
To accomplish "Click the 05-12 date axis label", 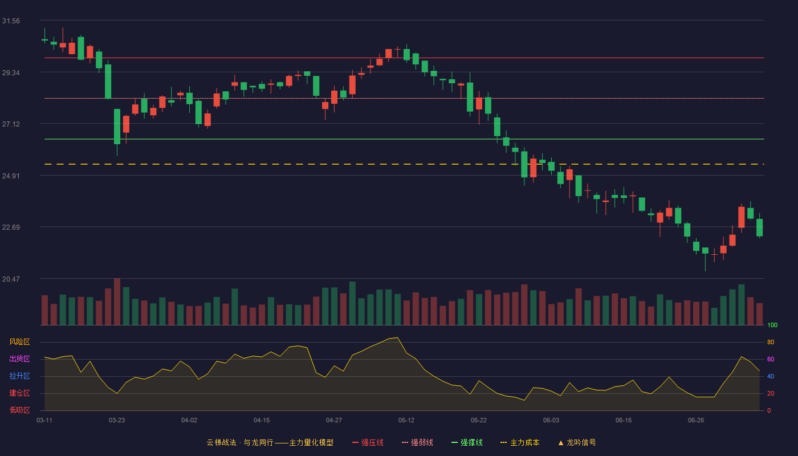I will coord(406,420).
